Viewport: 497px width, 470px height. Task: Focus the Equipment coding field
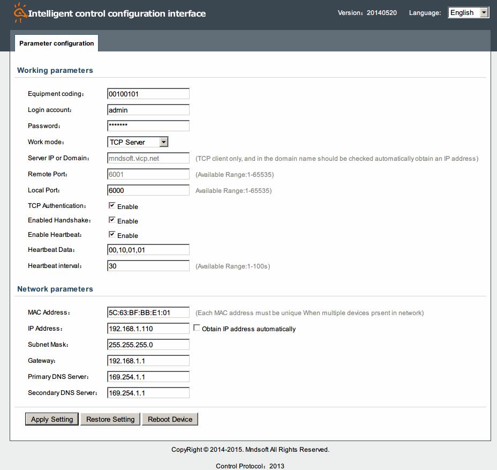tap(148, 94)
